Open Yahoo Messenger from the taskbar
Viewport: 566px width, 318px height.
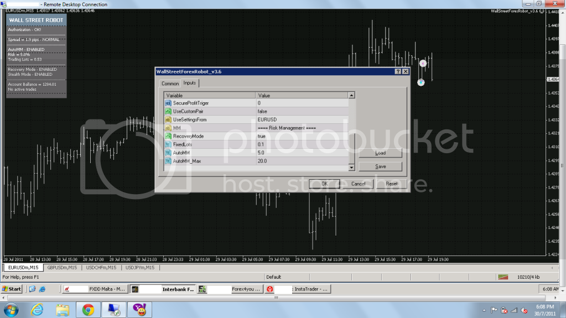pyautogui.click(x=139, y=310)
